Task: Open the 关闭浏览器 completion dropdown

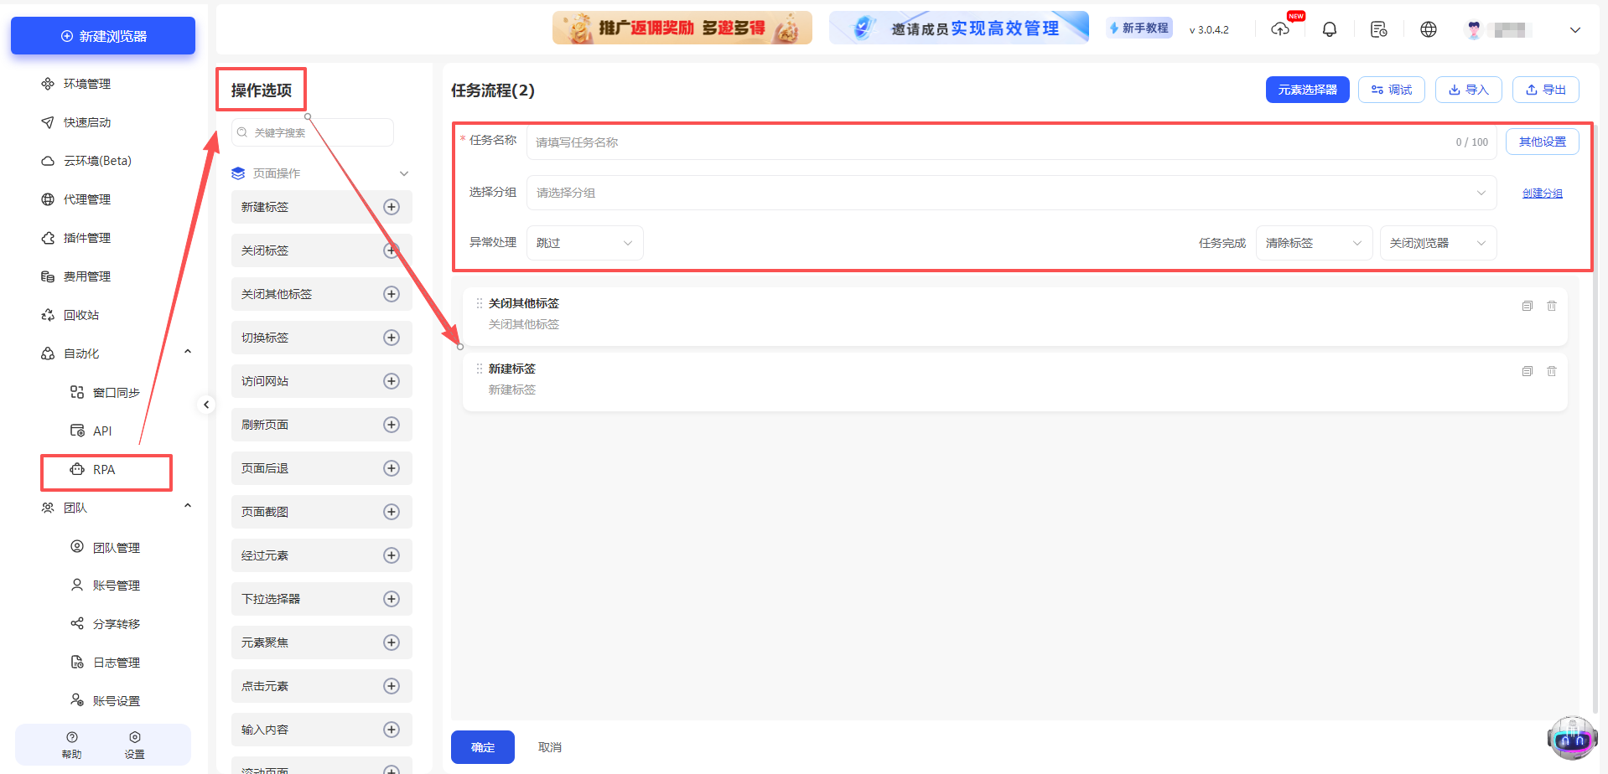Action: (x=1437, y=242)
